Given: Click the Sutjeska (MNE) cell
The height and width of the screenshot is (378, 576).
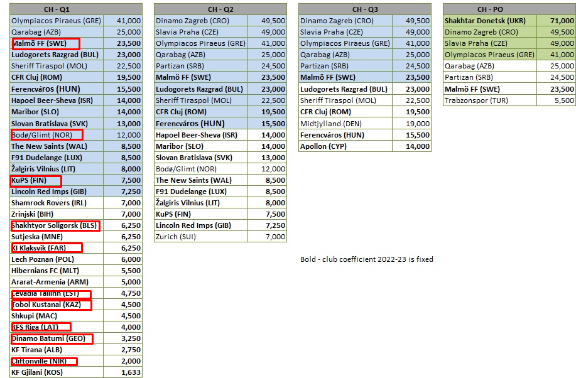Looking at the screenshot, I should coord(57,237).
